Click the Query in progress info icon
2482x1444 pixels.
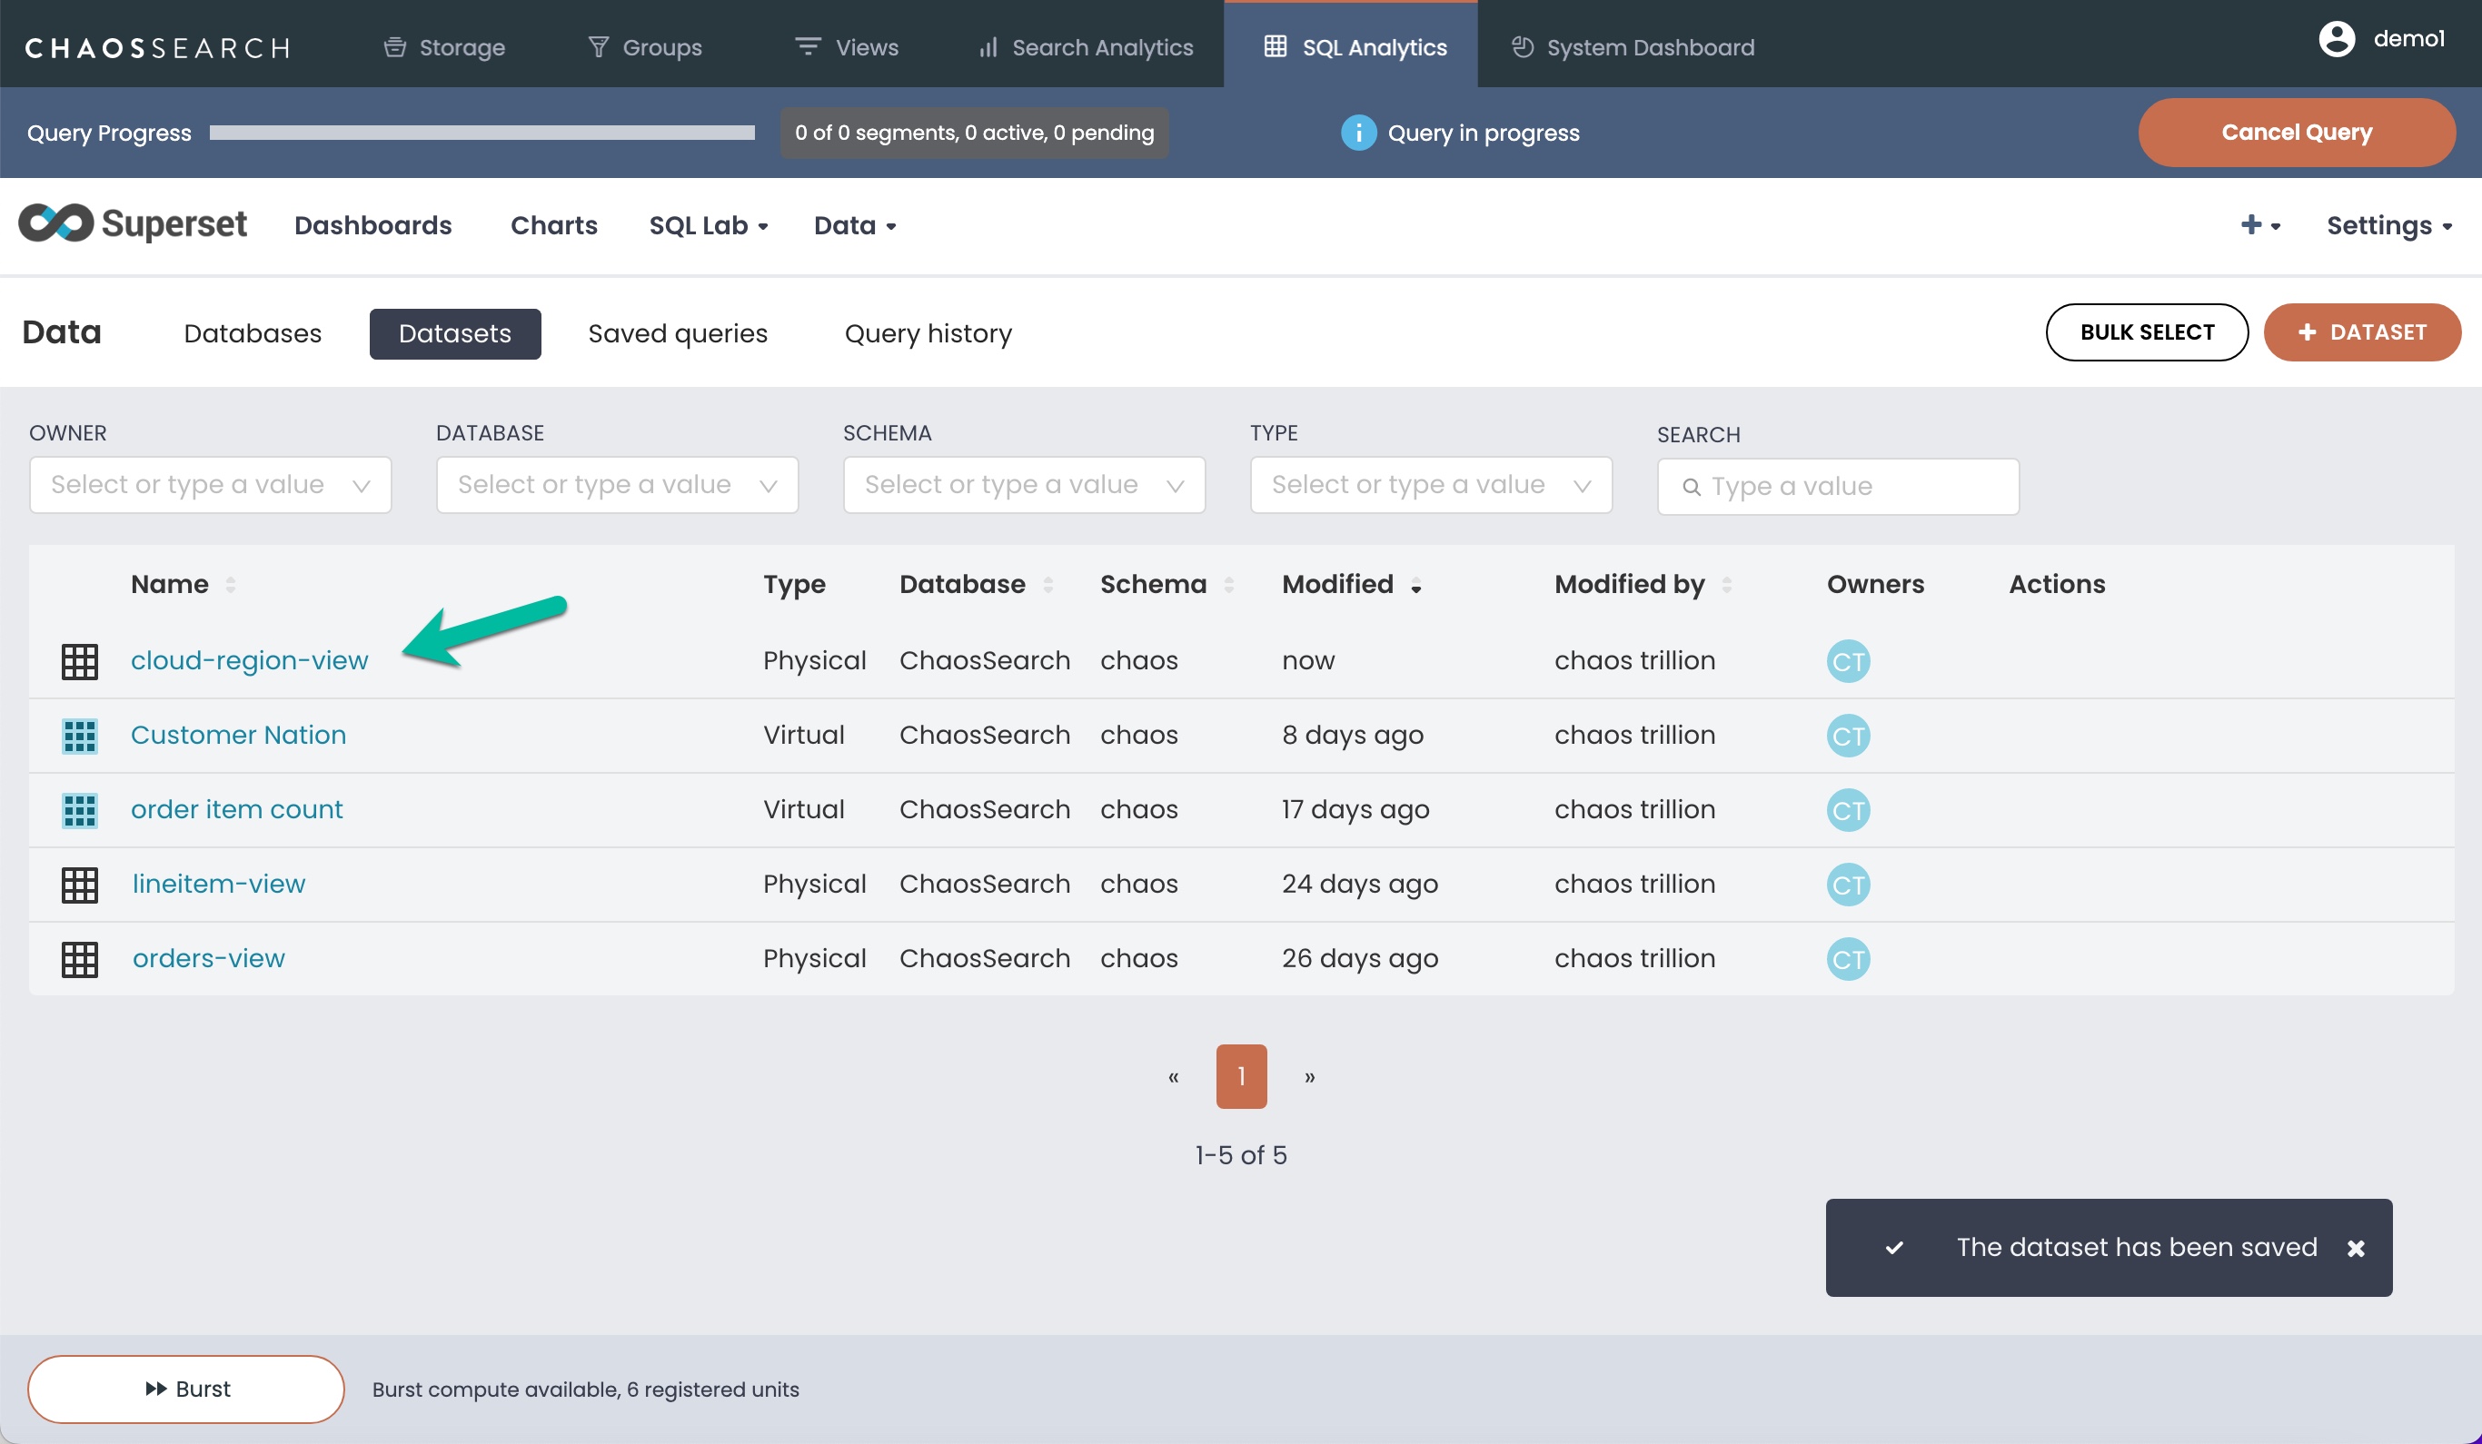[1357, 133]
